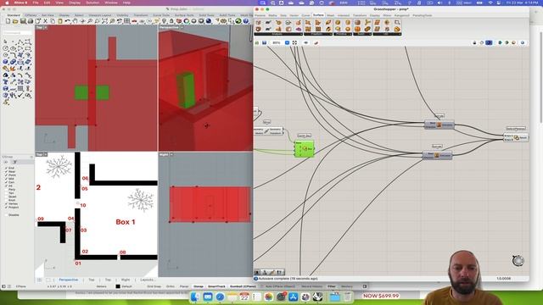543x305 pixels.
Task: Click Print icon in Rhino toolbar
Action: click(x=31, y=21)
